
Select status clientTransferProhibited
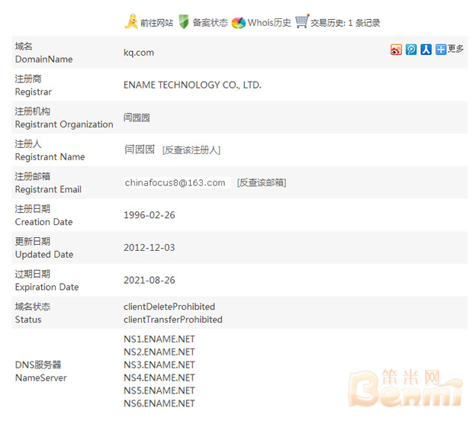coord(173,320)
